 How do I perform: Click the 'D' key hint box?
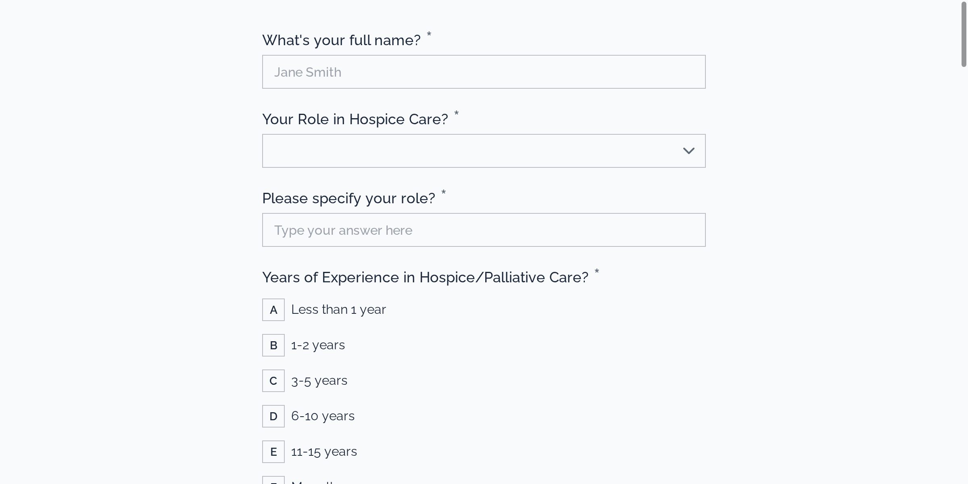[273, 416]
